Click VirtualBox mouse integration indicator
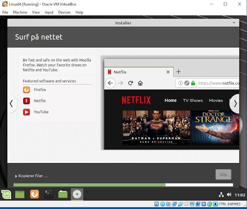The image size is (247, 209). click(210, 204)
